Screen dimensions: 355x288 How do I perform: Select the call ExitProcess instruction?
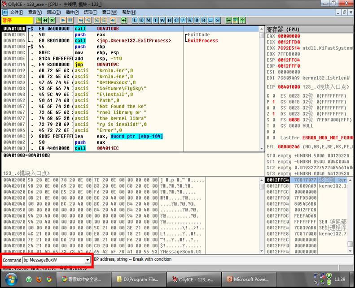click(130, 41)
